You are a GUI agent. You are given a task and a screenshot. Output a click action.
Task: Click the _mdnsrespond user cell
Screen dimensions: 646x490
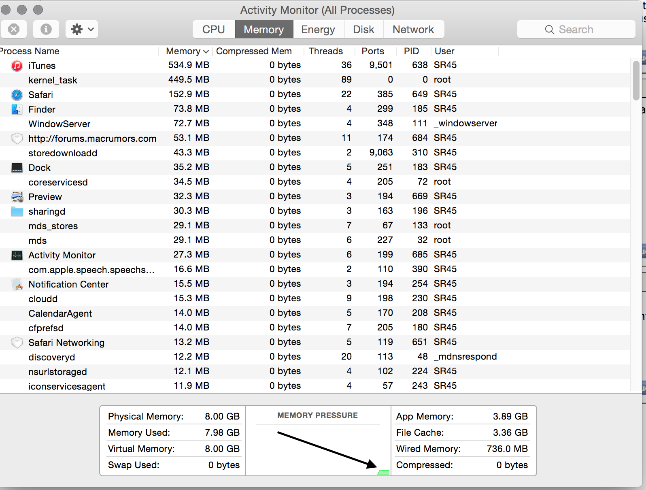tap(465, 357)
